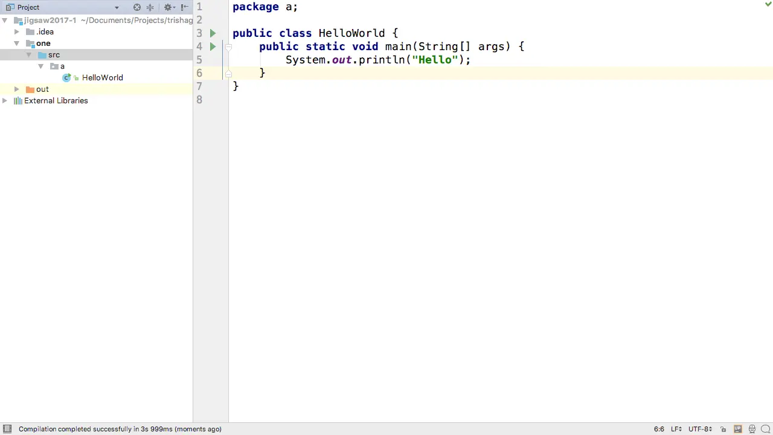
Task: Click the compilation completed status message
Action: [x=120, y=429]
